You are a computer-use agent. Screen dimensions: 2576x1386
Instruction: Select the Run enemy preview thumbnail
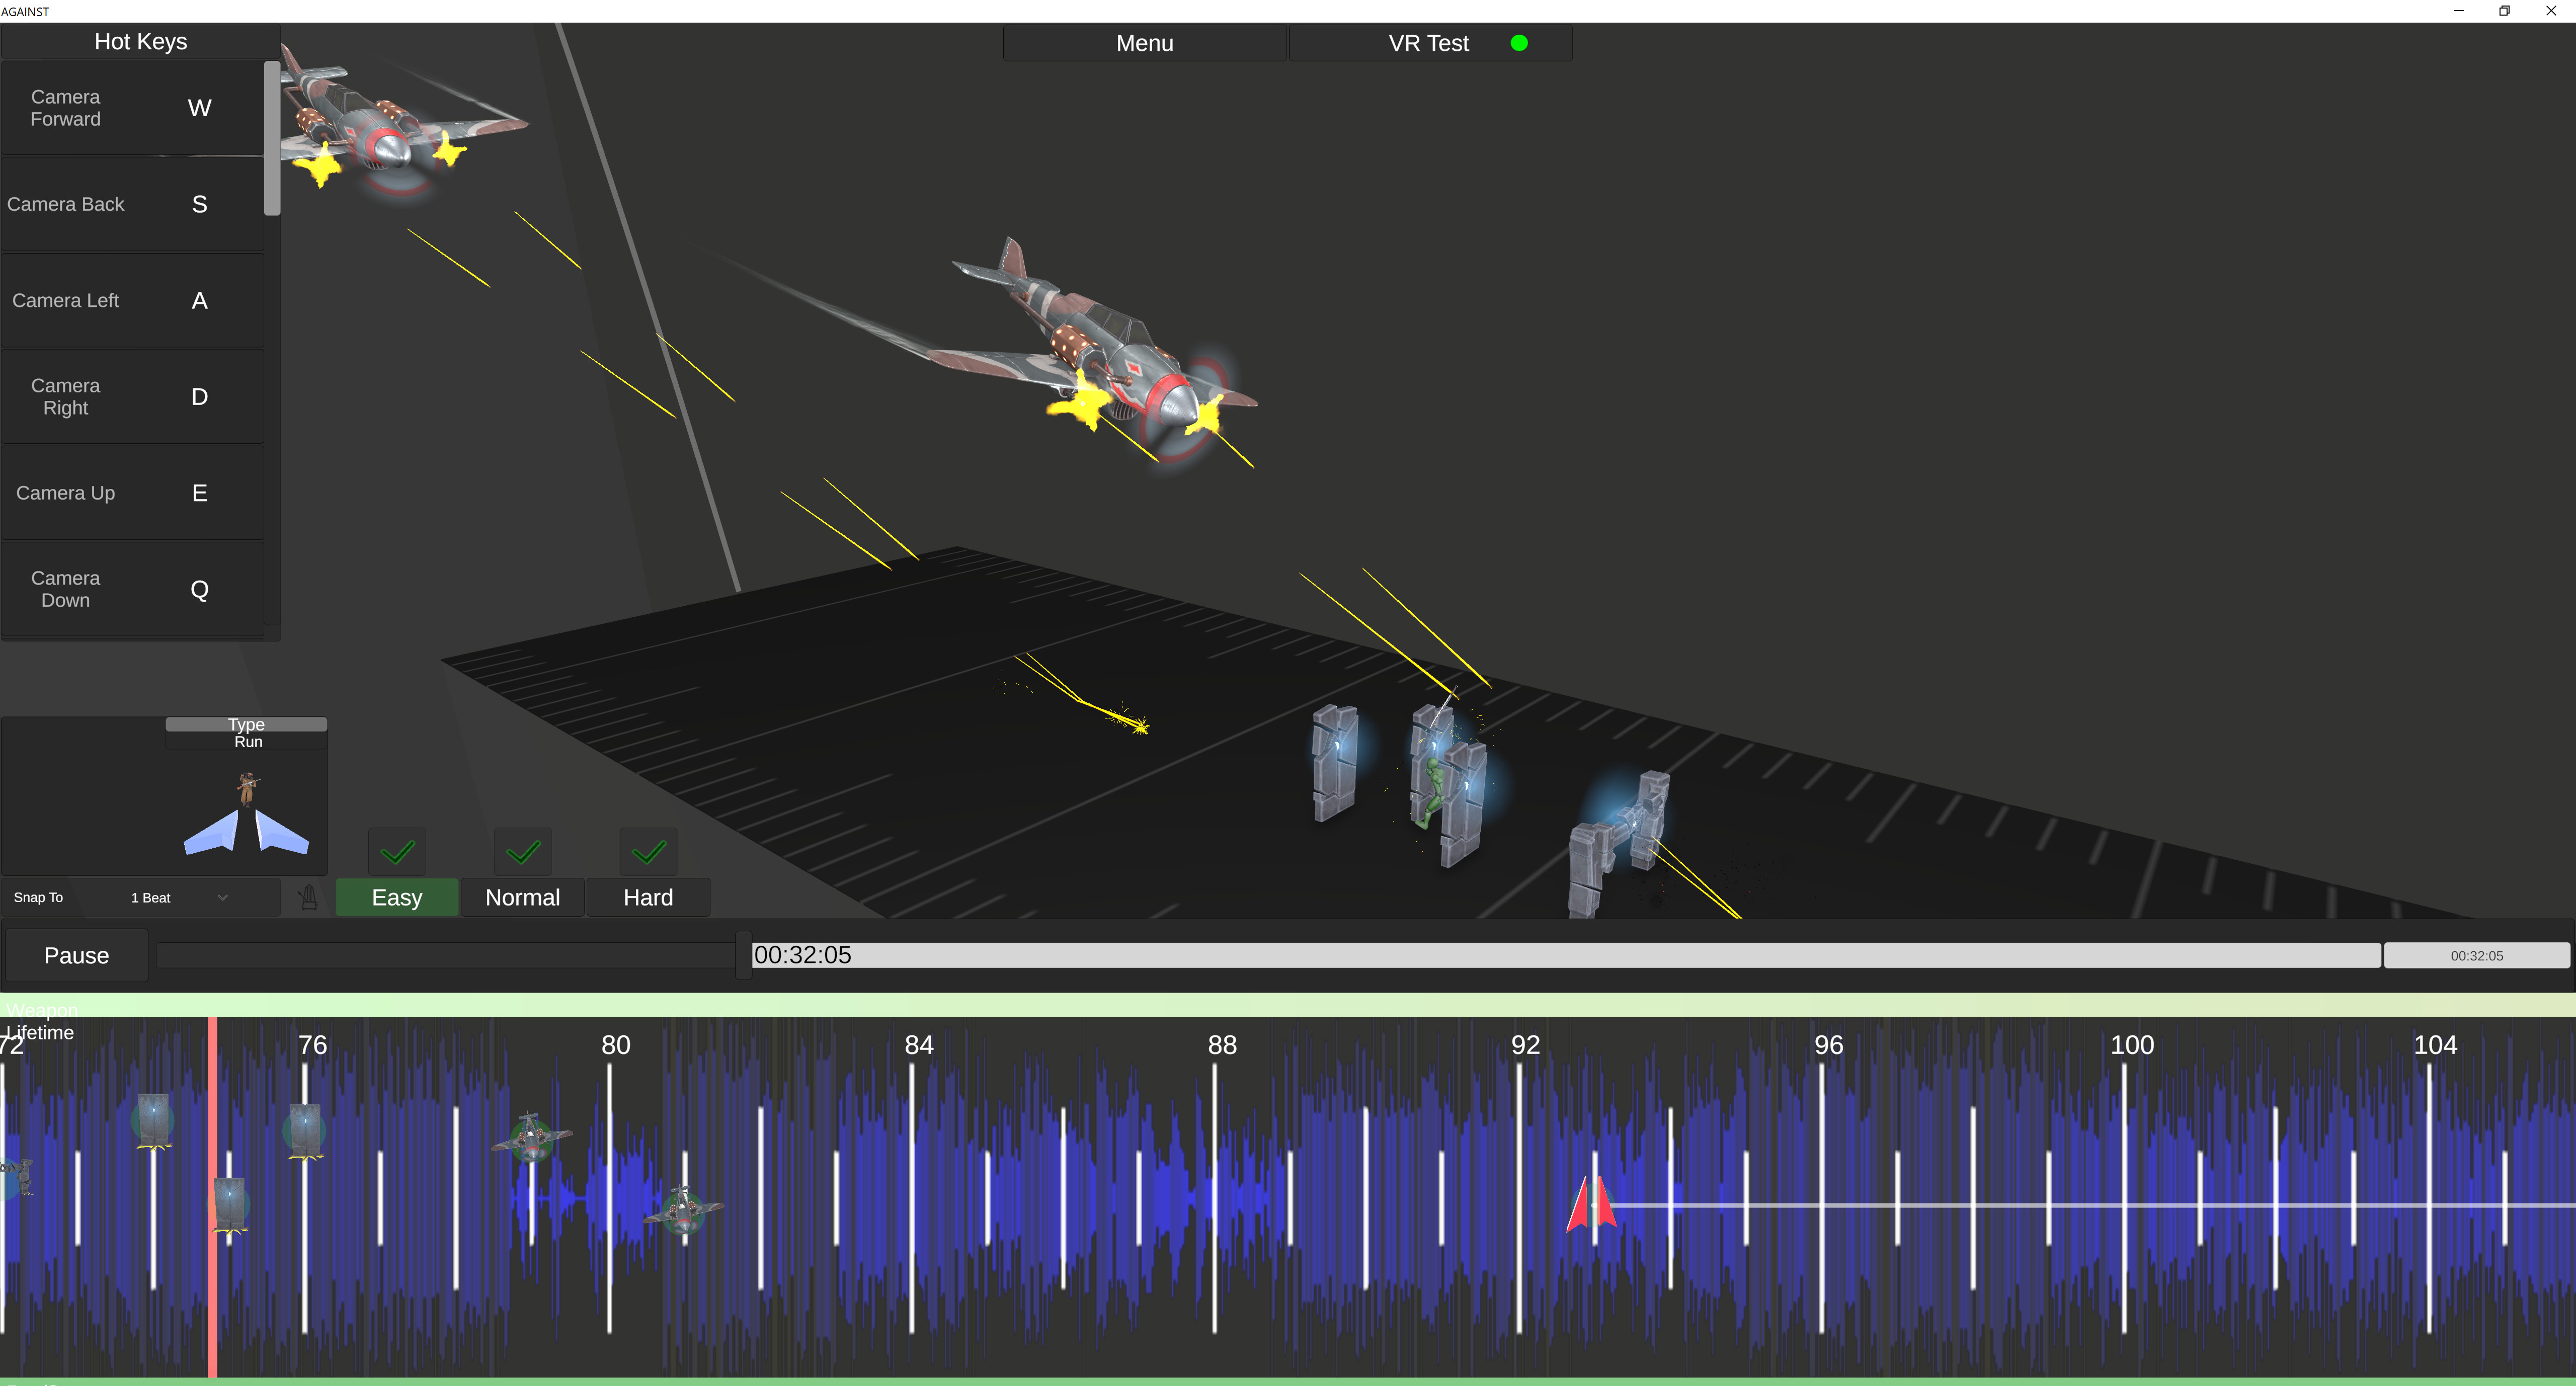(246, 815)
